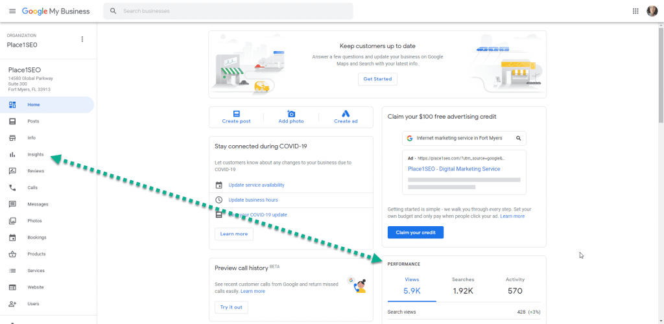The image size is (664, 324).
Task: Open the COVID-19 update post link
Action: click(257, 214)
